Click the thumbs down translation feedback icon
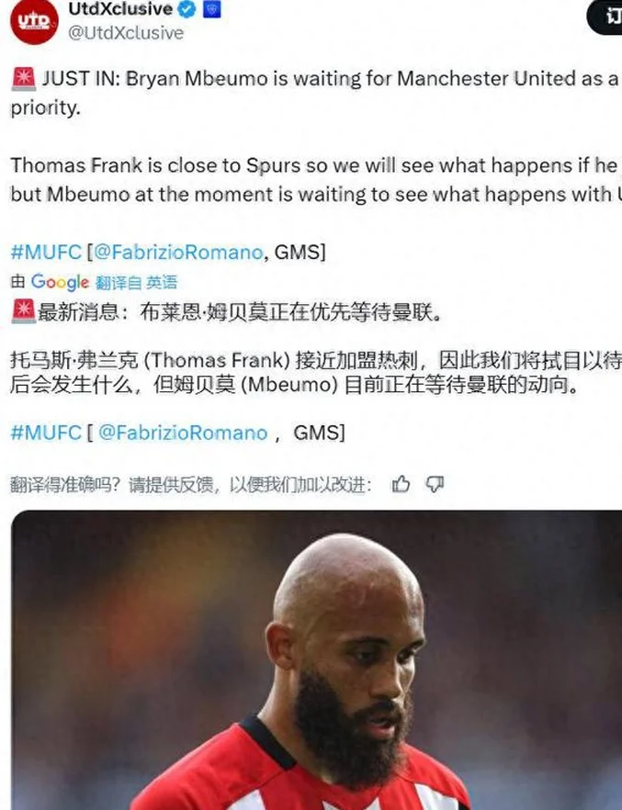Screen dimensions: 622x810 pyautogui.click(x=435, y=484)
